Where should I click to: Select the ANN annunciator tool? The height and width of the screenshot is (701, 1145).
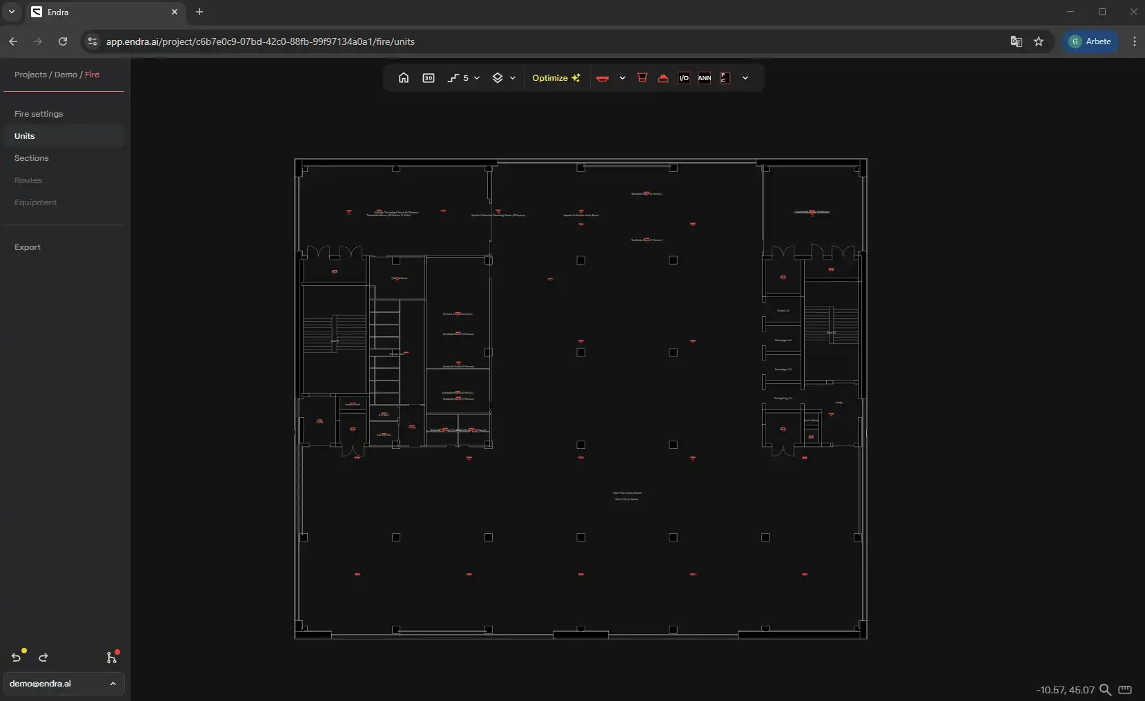point(705,78)
